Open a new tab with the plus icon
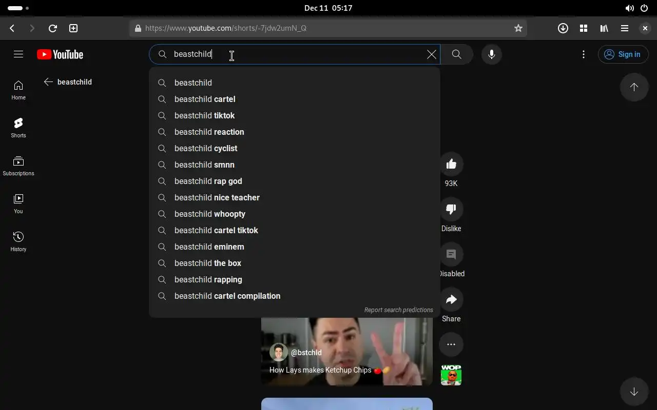This screenshot has height=410, width=657. pyautogui.click(x=73, y=28)
